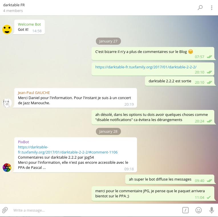Screen dimensions: 218x217
Task: Open the emoji picker smiley icon
Action: [x=198, y=210]
